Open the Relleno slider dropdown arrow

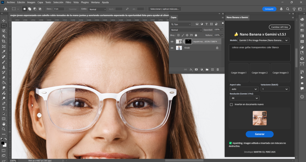[222, 35]
